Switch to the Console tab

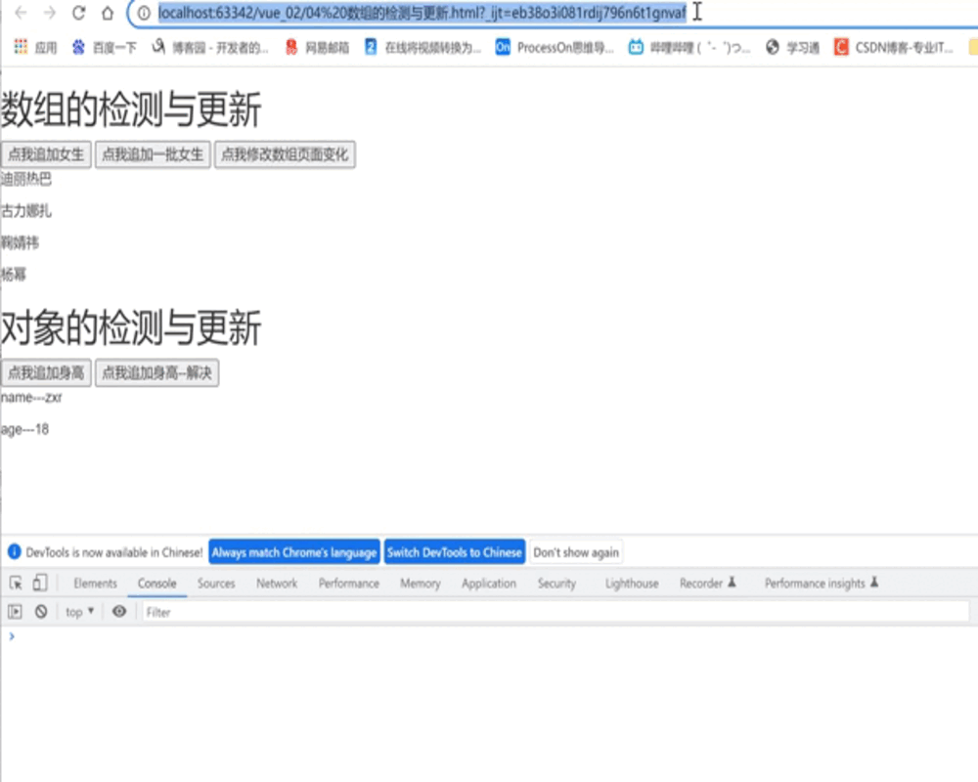pyautogui.click(x=157, y=584)
